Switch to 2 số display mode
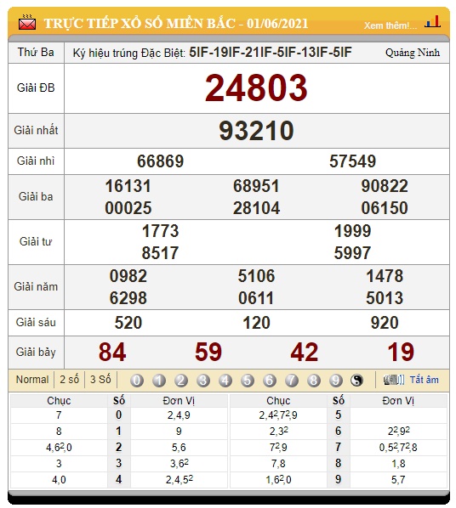 point(69,380)
